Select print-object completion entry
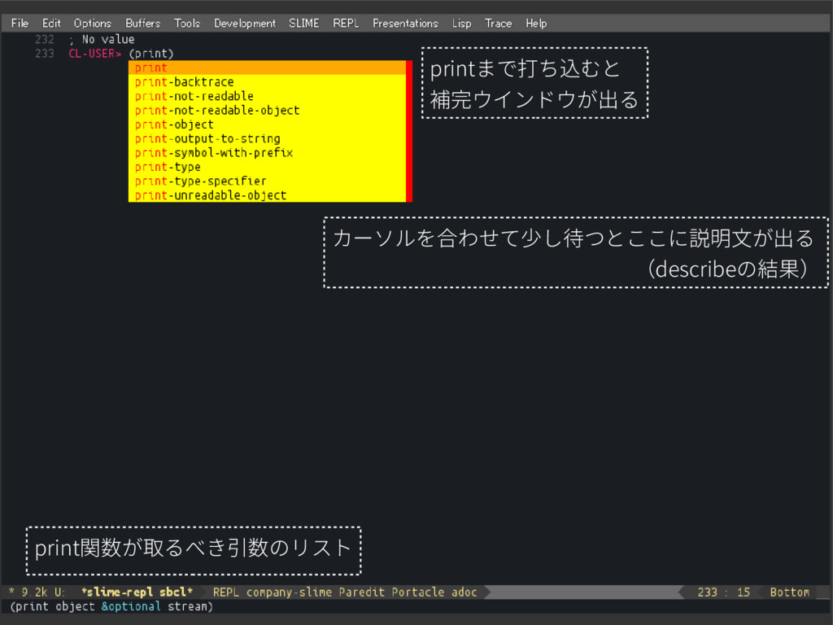833x625 pixels. tap(267, 125)
